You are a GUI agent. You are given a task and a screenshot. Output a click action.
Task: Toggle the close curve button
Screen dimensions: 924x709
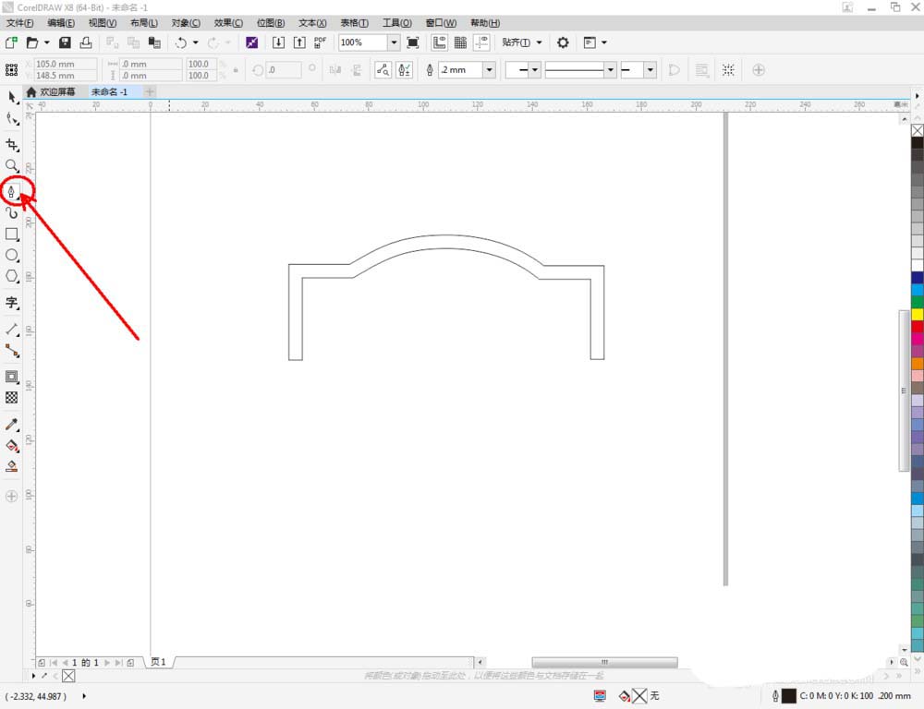[x=675, y=70]
